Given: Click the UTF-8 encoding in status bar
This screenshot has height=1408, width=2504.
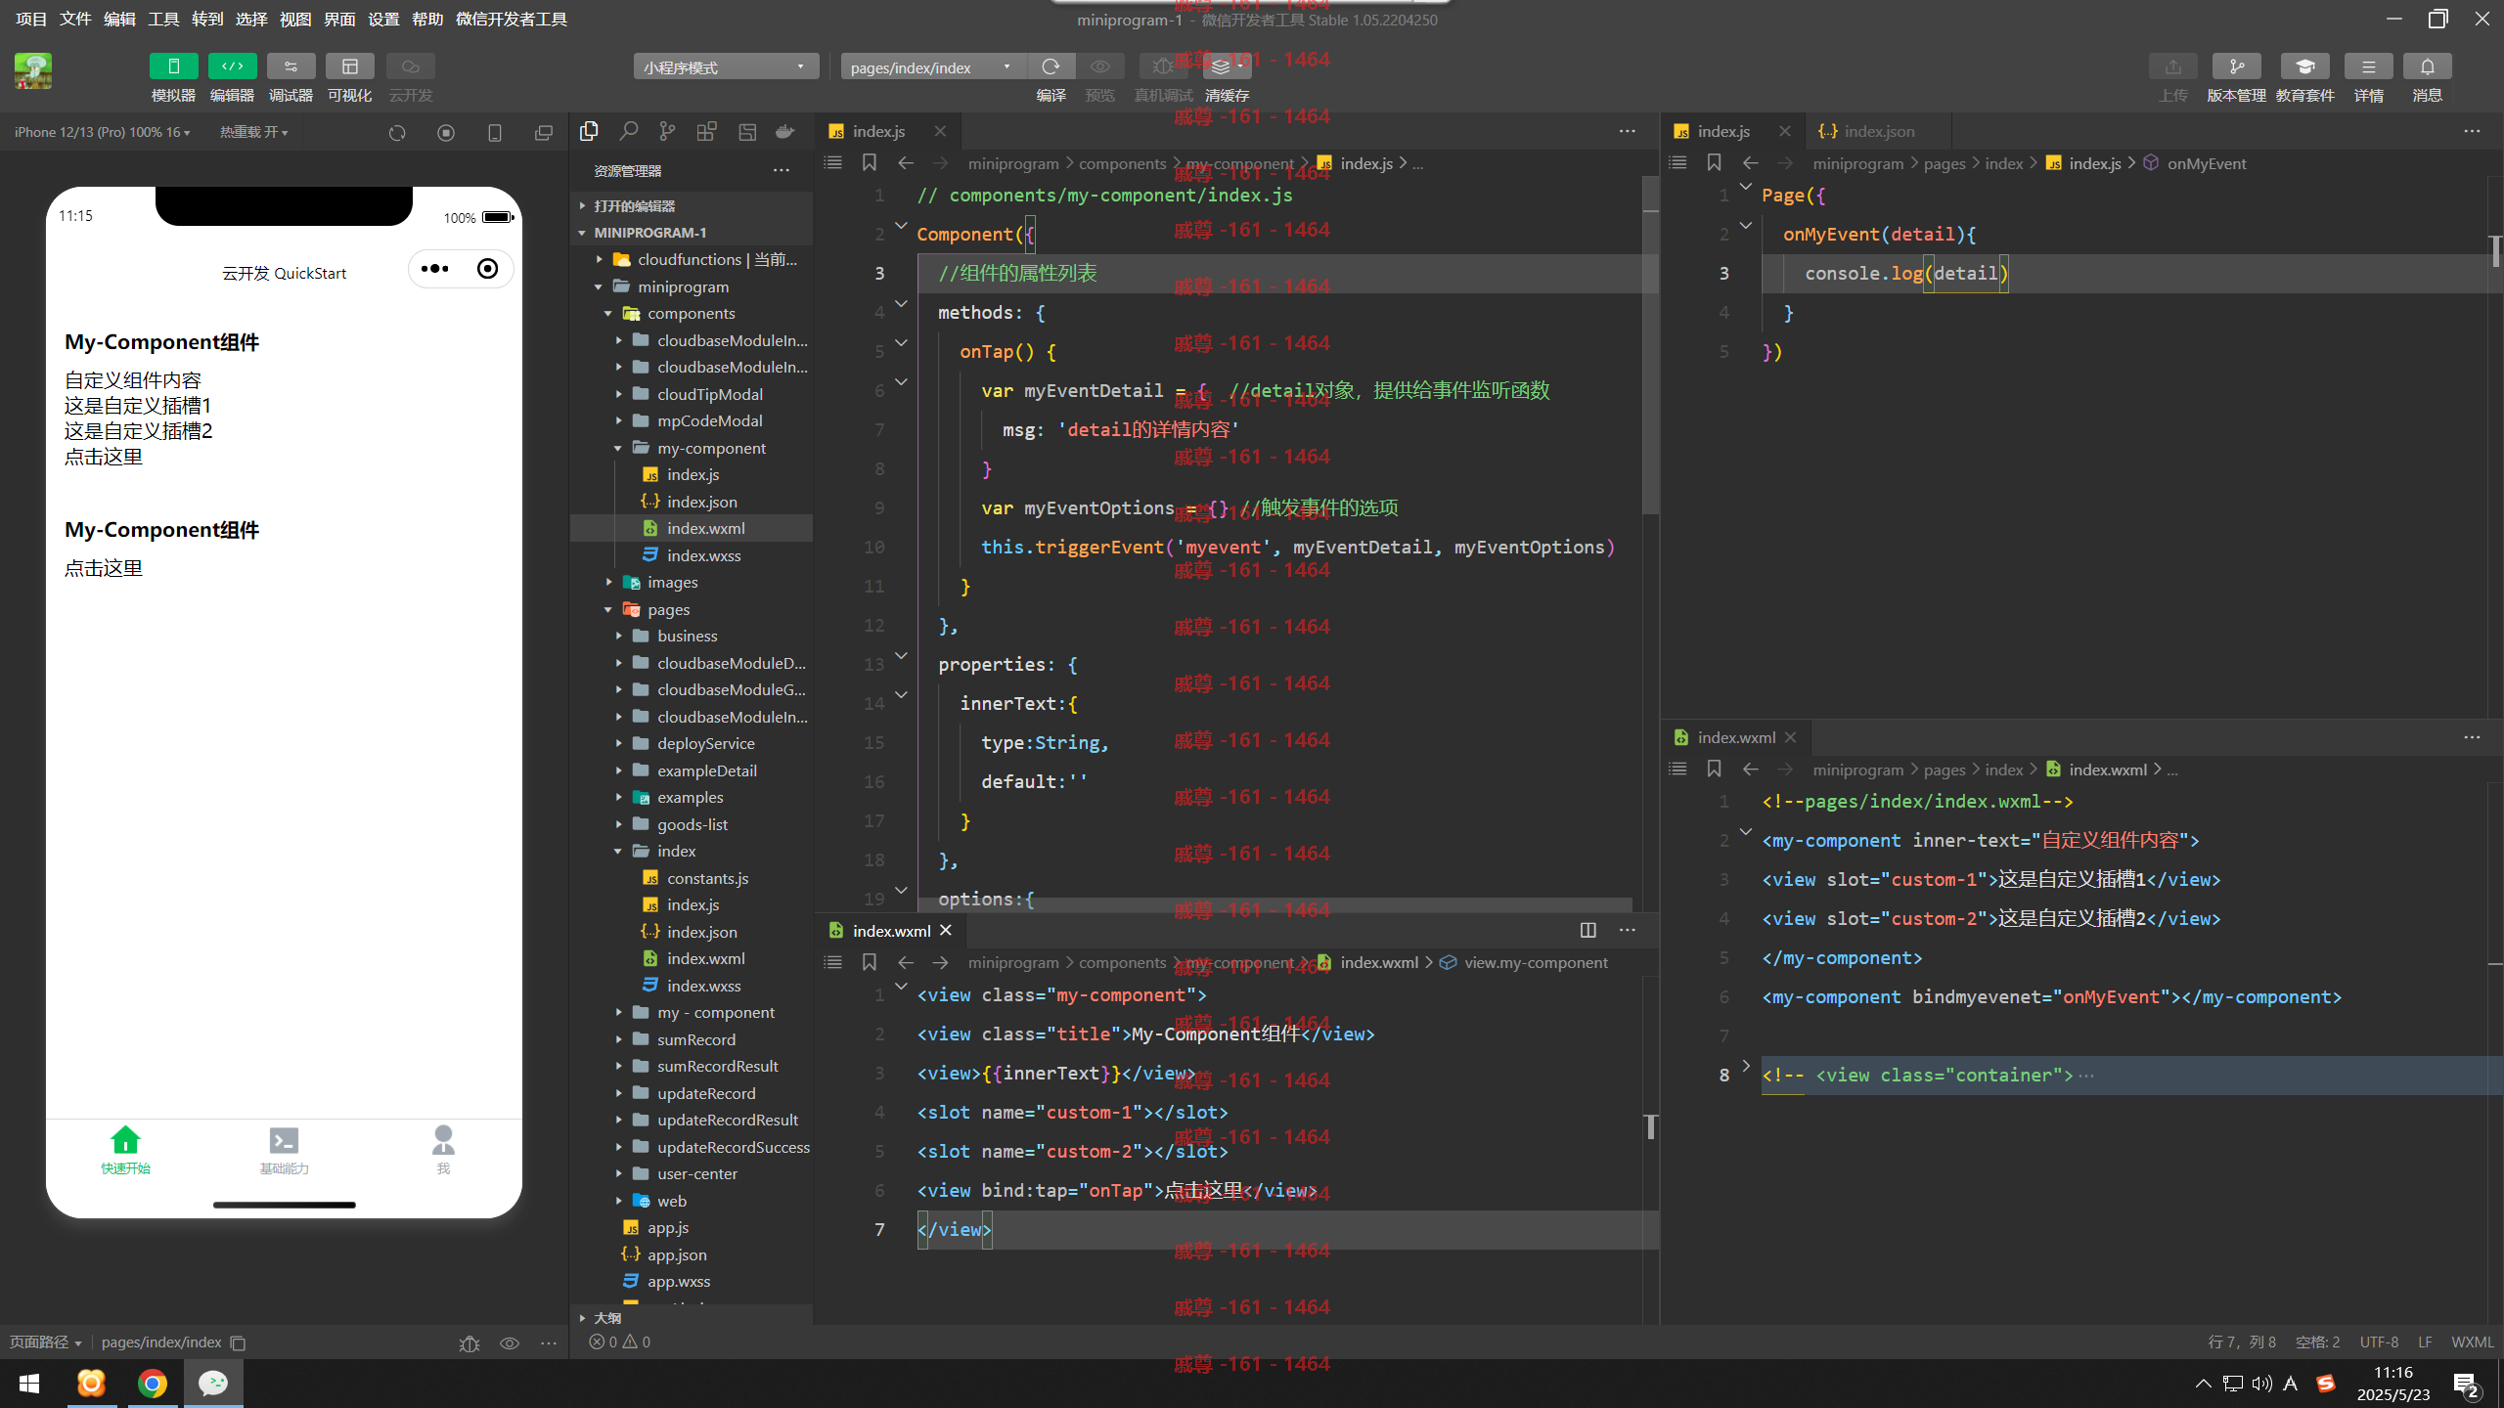Looking at the screenshot, I should pyautogui.click(x=2379, y=1342).
